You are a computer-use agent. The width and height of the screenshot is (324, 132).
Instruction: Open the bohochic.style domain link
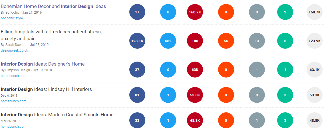click(12, 18)
